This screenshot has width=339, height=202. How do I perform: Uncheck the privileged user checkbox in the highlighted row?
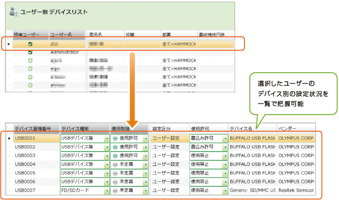click(30, 44)
